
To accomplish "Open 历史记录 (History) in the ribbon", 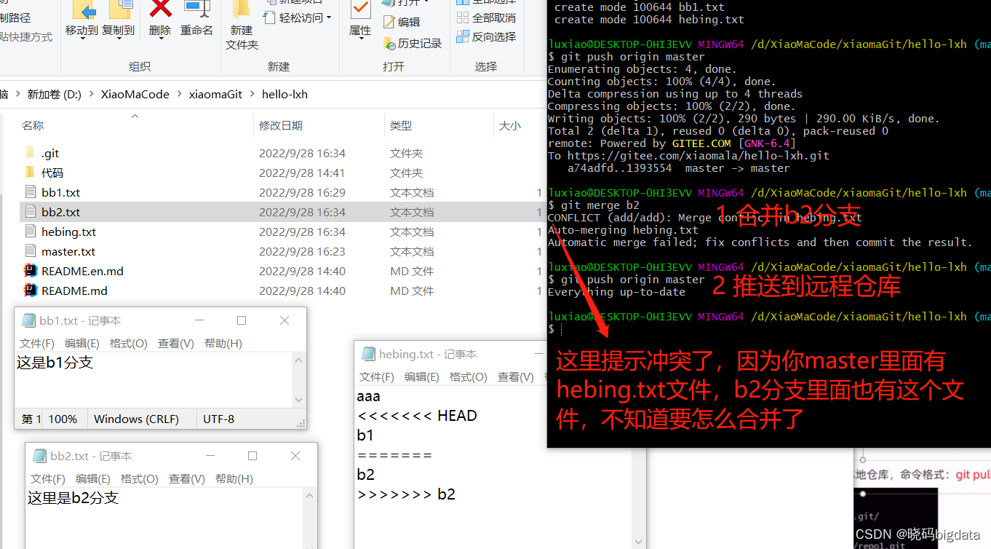I will pos(412,44).
